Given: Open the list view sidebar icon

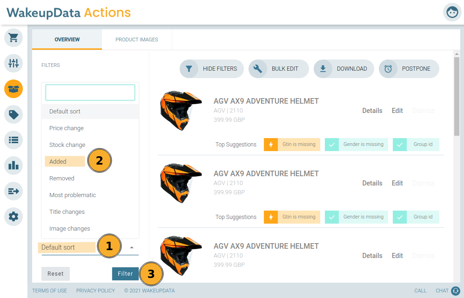Looking at the screenshot, I should pyautogui.click(x=13, y=140).
